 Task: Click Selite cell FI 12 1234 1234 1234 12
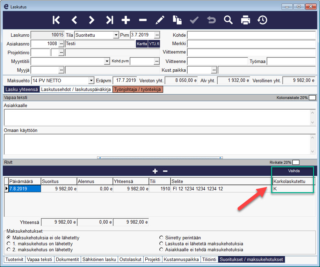(221, 189)
